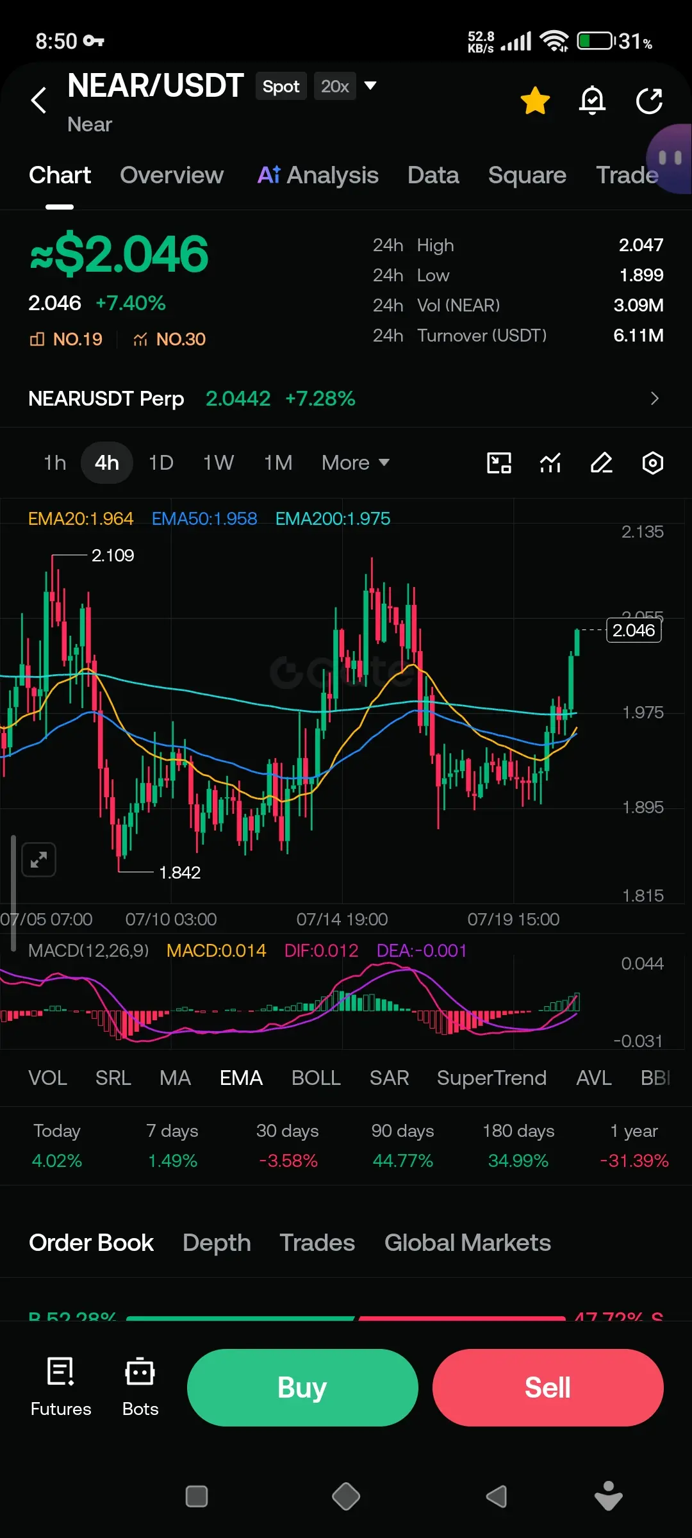
Task: Open chart settings hexagon icon
Action: point(652,463)
